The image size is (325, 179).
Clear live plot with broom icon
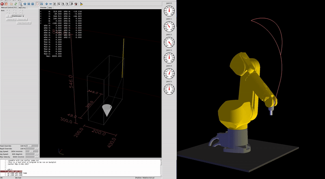click(81, 4)
